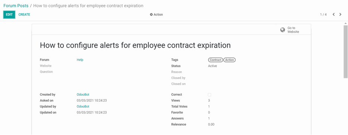Click the EDIT button

click(9, 14)
